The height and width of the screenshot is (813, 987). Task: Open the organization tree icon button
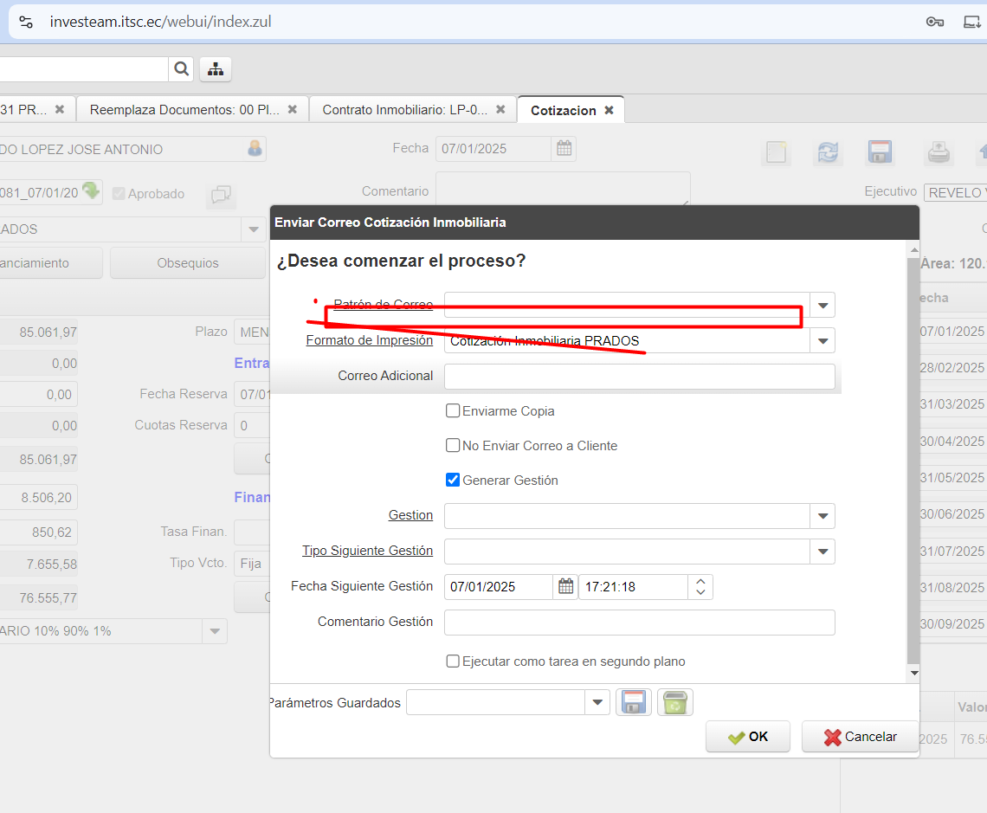(216, 69)
